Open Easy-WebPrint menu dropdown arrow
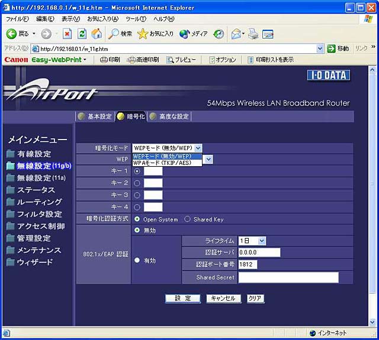This screenshot has height=340, width=379. (85, 59)
